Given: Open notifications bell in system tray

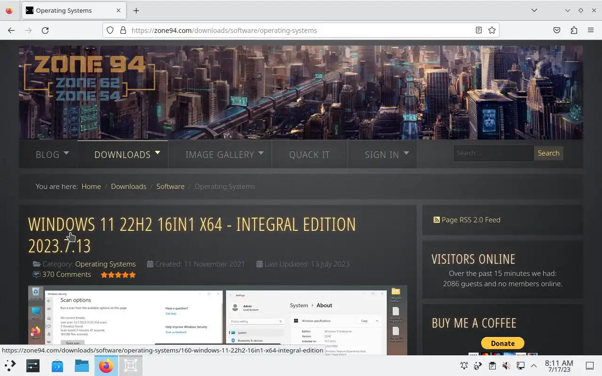Looking at the screenshot, I should (x=464, y=366).
